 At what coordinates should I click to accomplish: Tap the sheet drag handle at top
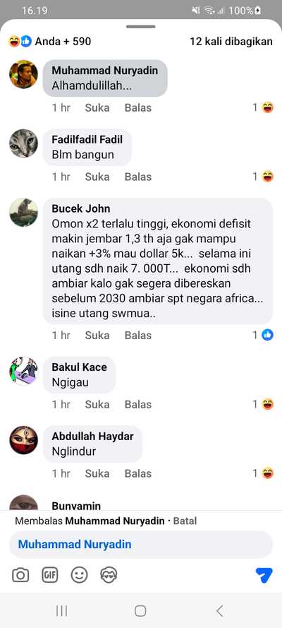pos(141,27)
